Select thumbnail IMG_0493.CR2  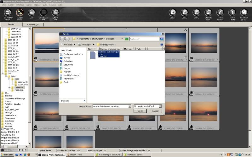pyautogui.click(x=204, y=45)
